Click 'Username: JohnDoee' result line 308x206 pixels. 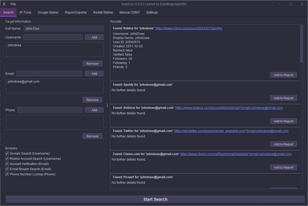[x=128, y=34]
